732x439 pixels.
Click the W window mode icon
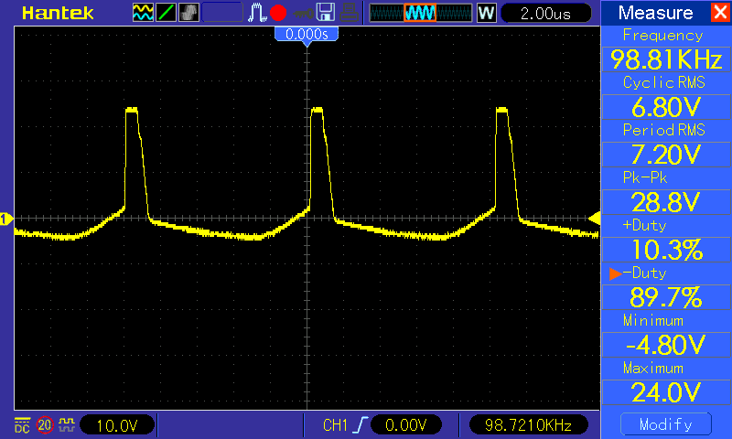(x=486, y=13)
